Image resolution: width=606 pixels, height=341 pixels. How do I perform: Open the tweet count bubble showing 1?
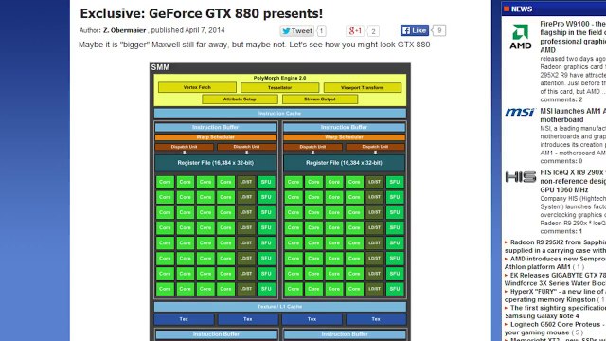coord(322,31)
